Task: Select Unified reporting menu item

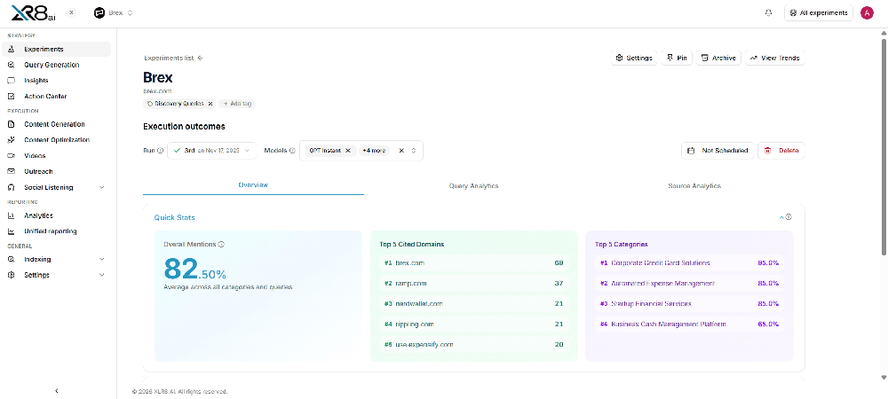Action: point(57,231)
